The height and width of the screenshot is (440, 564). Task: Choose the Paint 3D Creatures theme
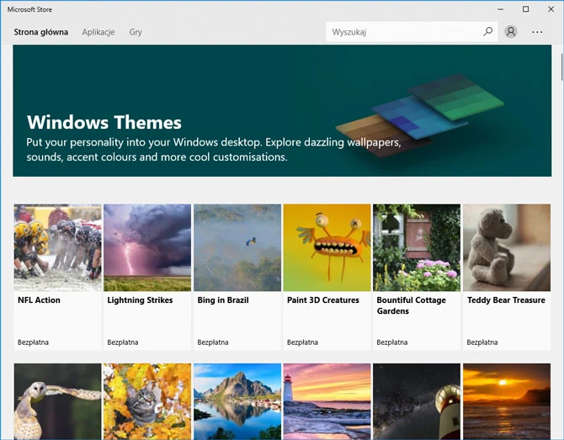[x=327, y=247]
